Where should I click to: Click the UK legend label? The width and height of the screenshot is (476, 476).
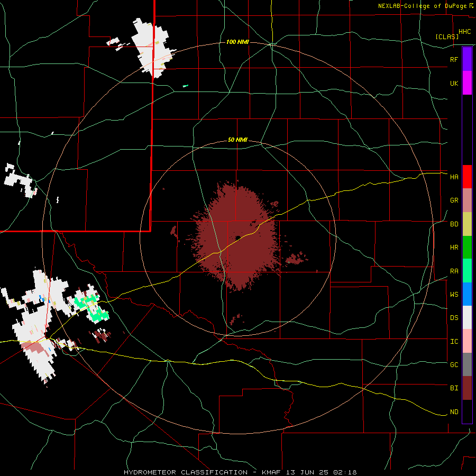point(454,83)
